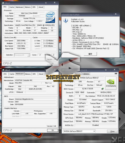Open the Mainboard tab in the processor CPU-Z window
This screenshot has height=143, width=125.
point(19,7)
